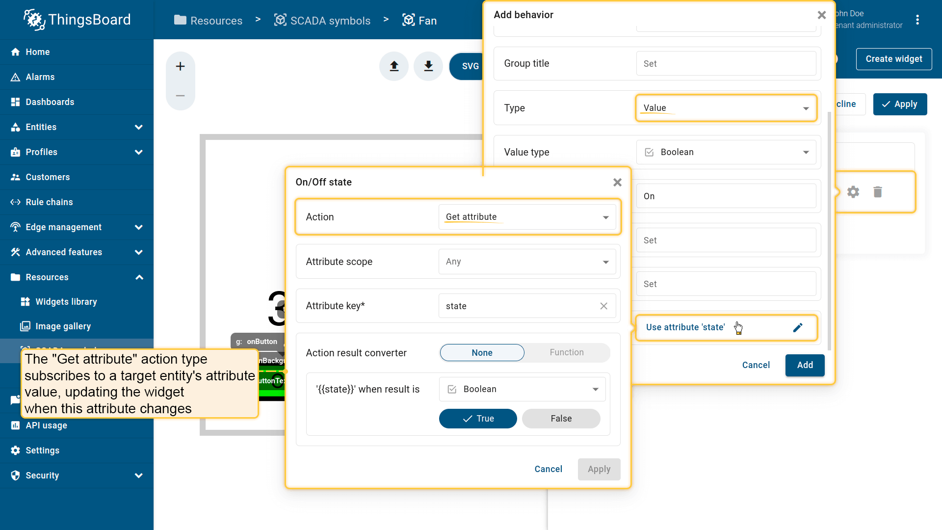Open the Action dropdown showing Get attribute
942x530 pixels.
[x=527, y=217]
